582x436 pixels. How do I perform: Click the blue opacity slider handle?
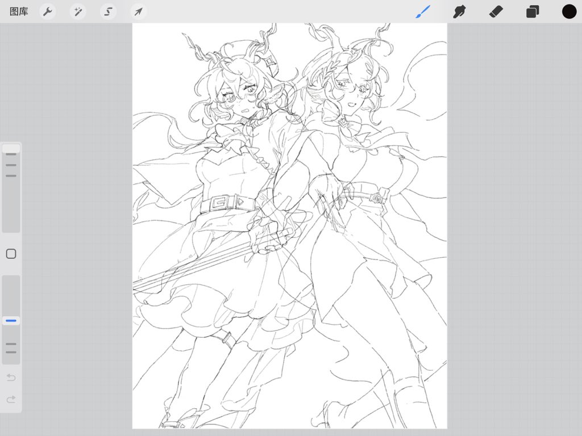tap(11, 320)
